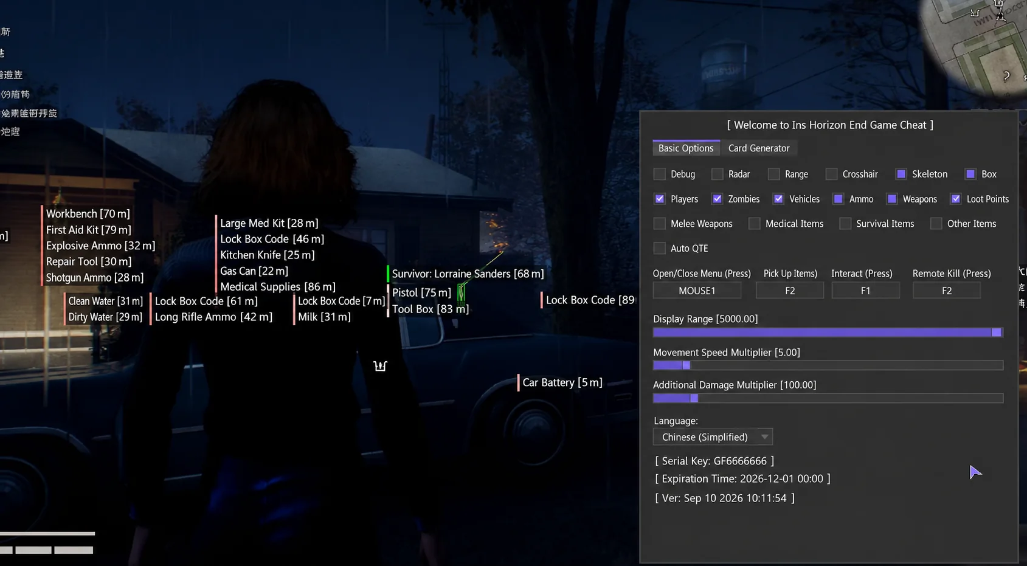Adjust the Display Range slider

click(828, 332)
